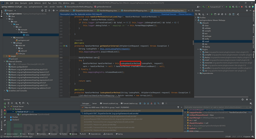Expand asyncManager variable
256x139 pixels.
[185, 118]
